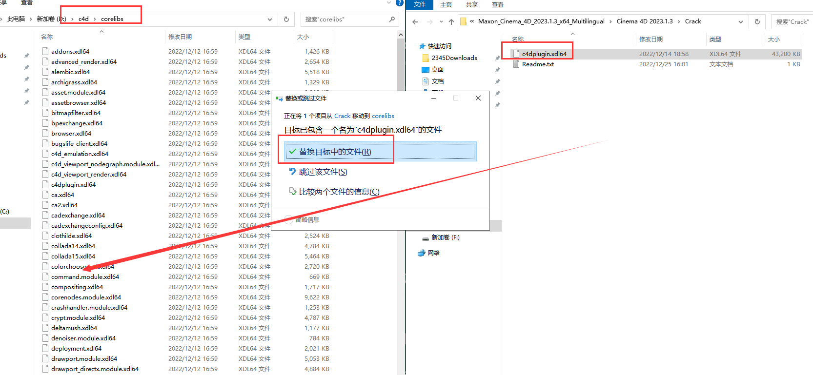813x375 pixels.
Task: Select the 新加卷 (F:) drive
Action: 445,237
